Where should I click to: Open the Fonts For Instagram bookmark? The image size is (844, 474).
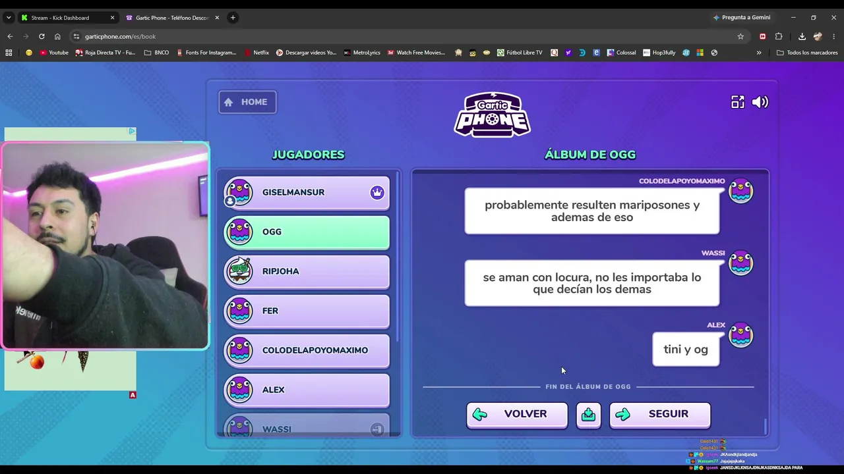pyautogui.click(x=206, y=53)
